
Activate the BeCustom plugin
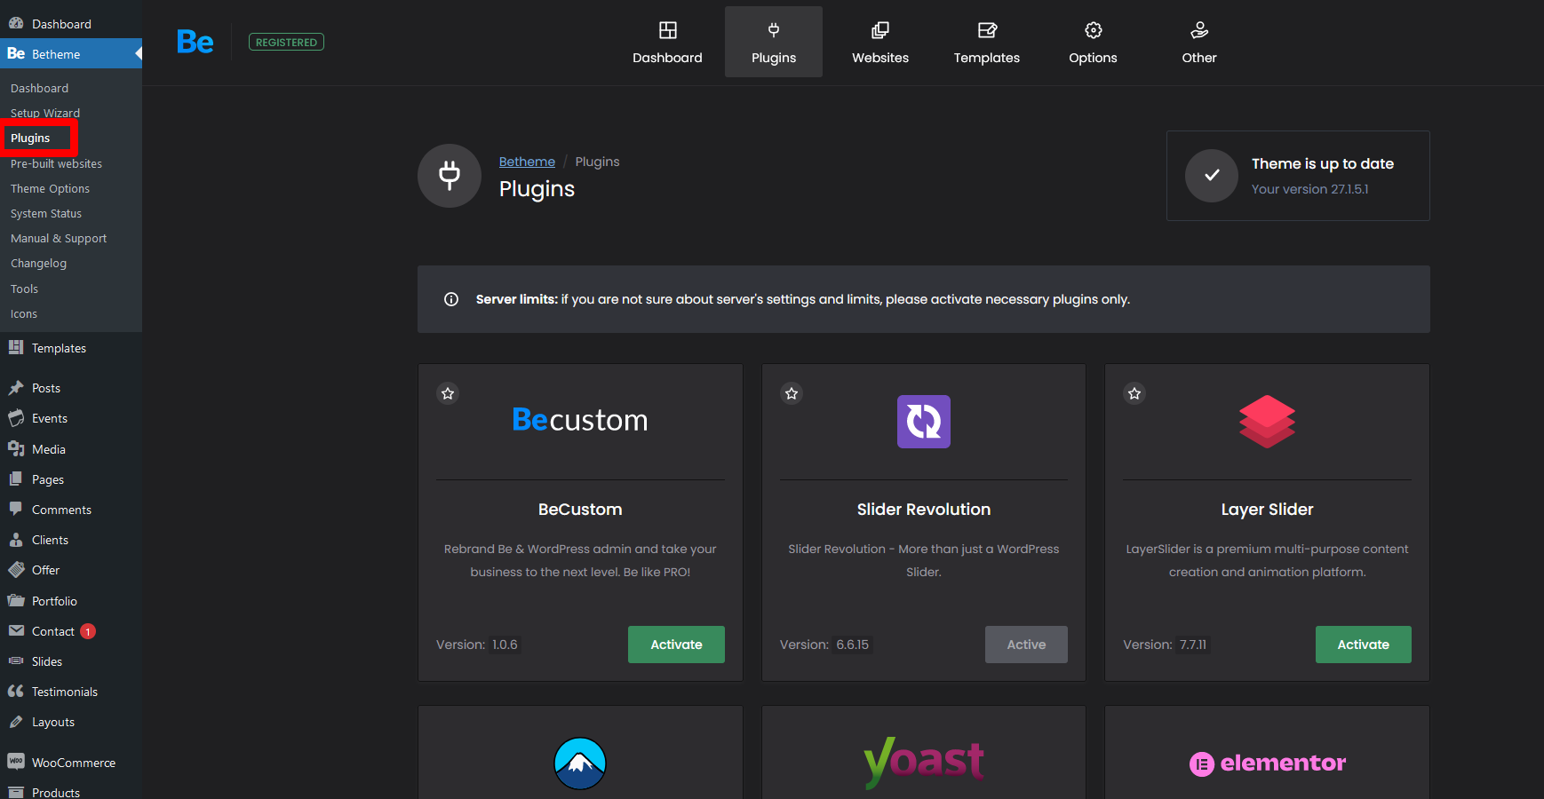676,645
